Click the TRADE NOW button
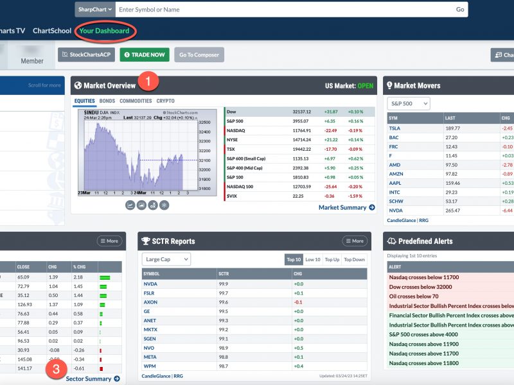 coord(145,55)
